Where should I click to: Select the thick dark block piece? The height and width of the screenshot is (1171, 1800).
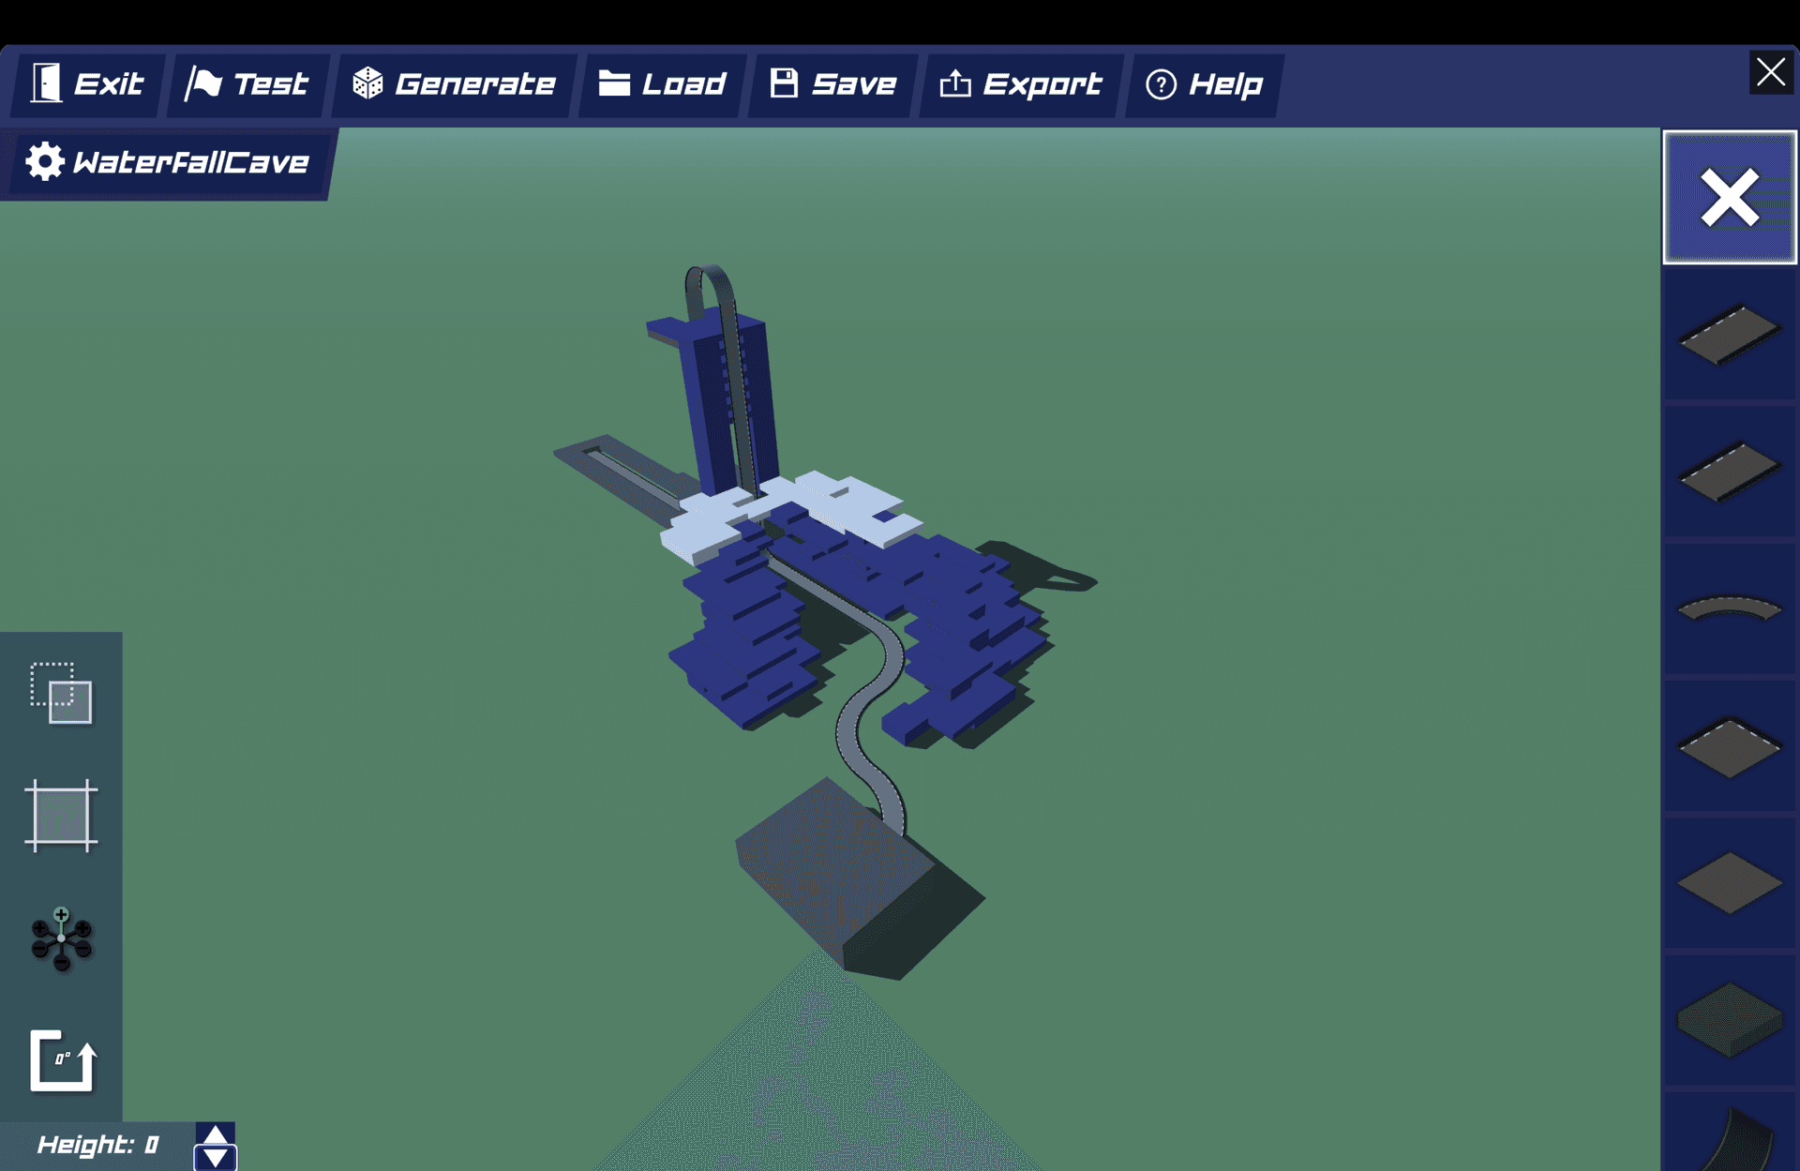[x=1729, y=1020]
